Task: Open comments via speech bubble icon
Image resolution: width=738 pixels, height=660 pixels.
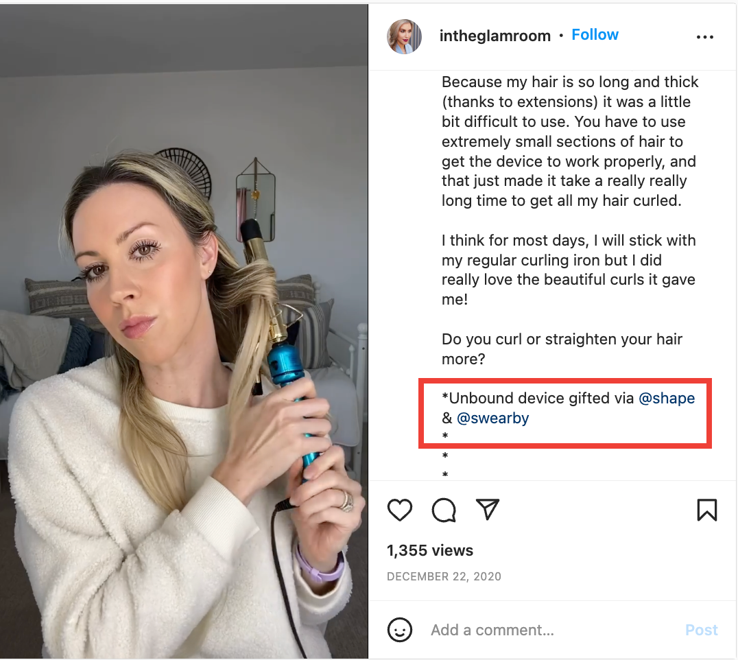Action: pyautogui.click(x=443, y=510)
